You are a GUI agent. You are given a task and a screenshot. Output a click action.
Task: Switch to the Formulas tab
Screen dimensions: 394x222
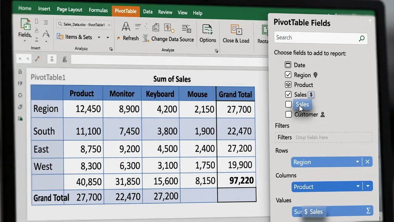pyautogui.click(x=98, y=10)
